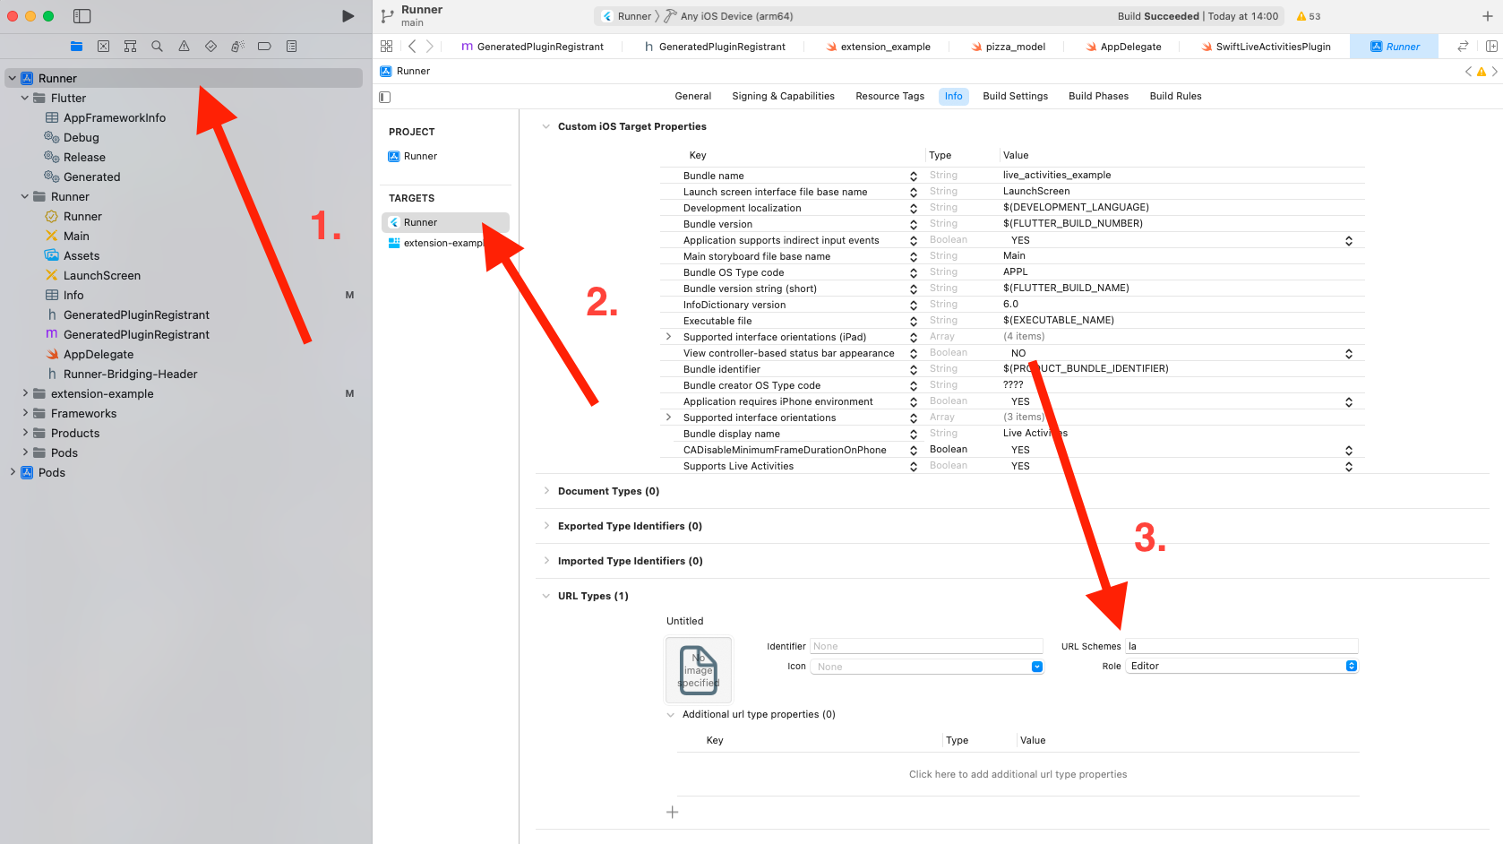
Task: Click the No image specified icon well
Action: click(x=699, y=669)
